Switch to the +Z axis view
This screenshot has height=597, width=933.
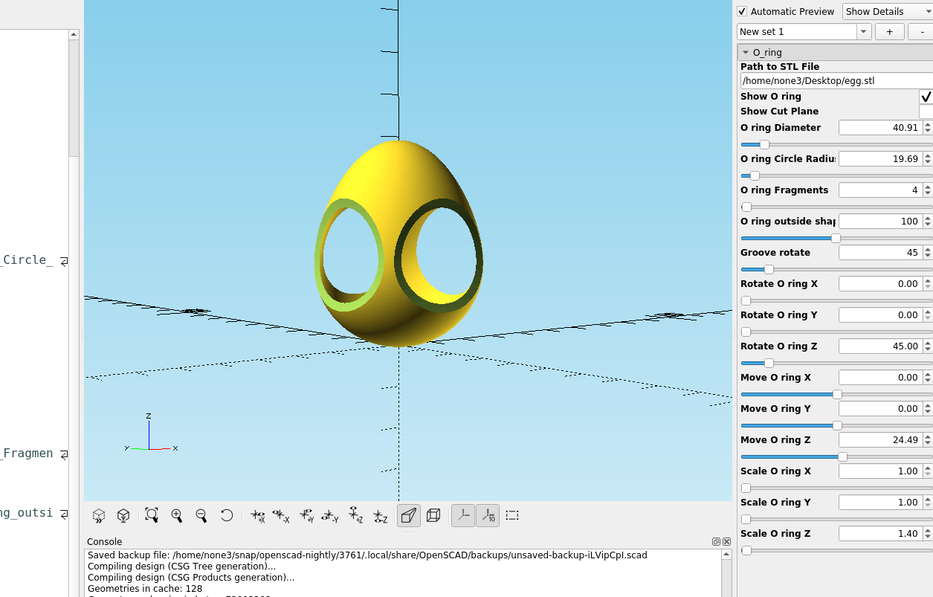[356, 515]
